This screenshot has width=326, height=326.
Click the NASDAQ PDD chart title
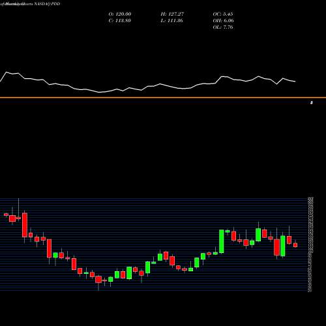pos(30,4)
